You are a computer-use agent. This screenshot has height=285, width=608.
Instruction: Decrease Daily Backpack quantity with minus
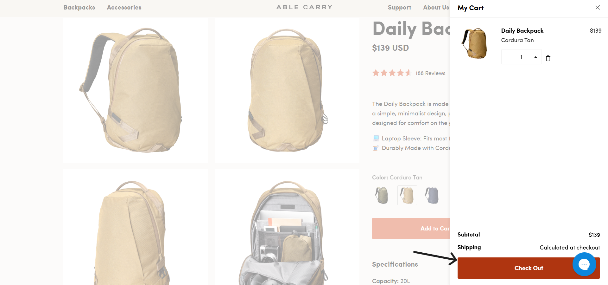pyautogui.click(x=507, y=57)
